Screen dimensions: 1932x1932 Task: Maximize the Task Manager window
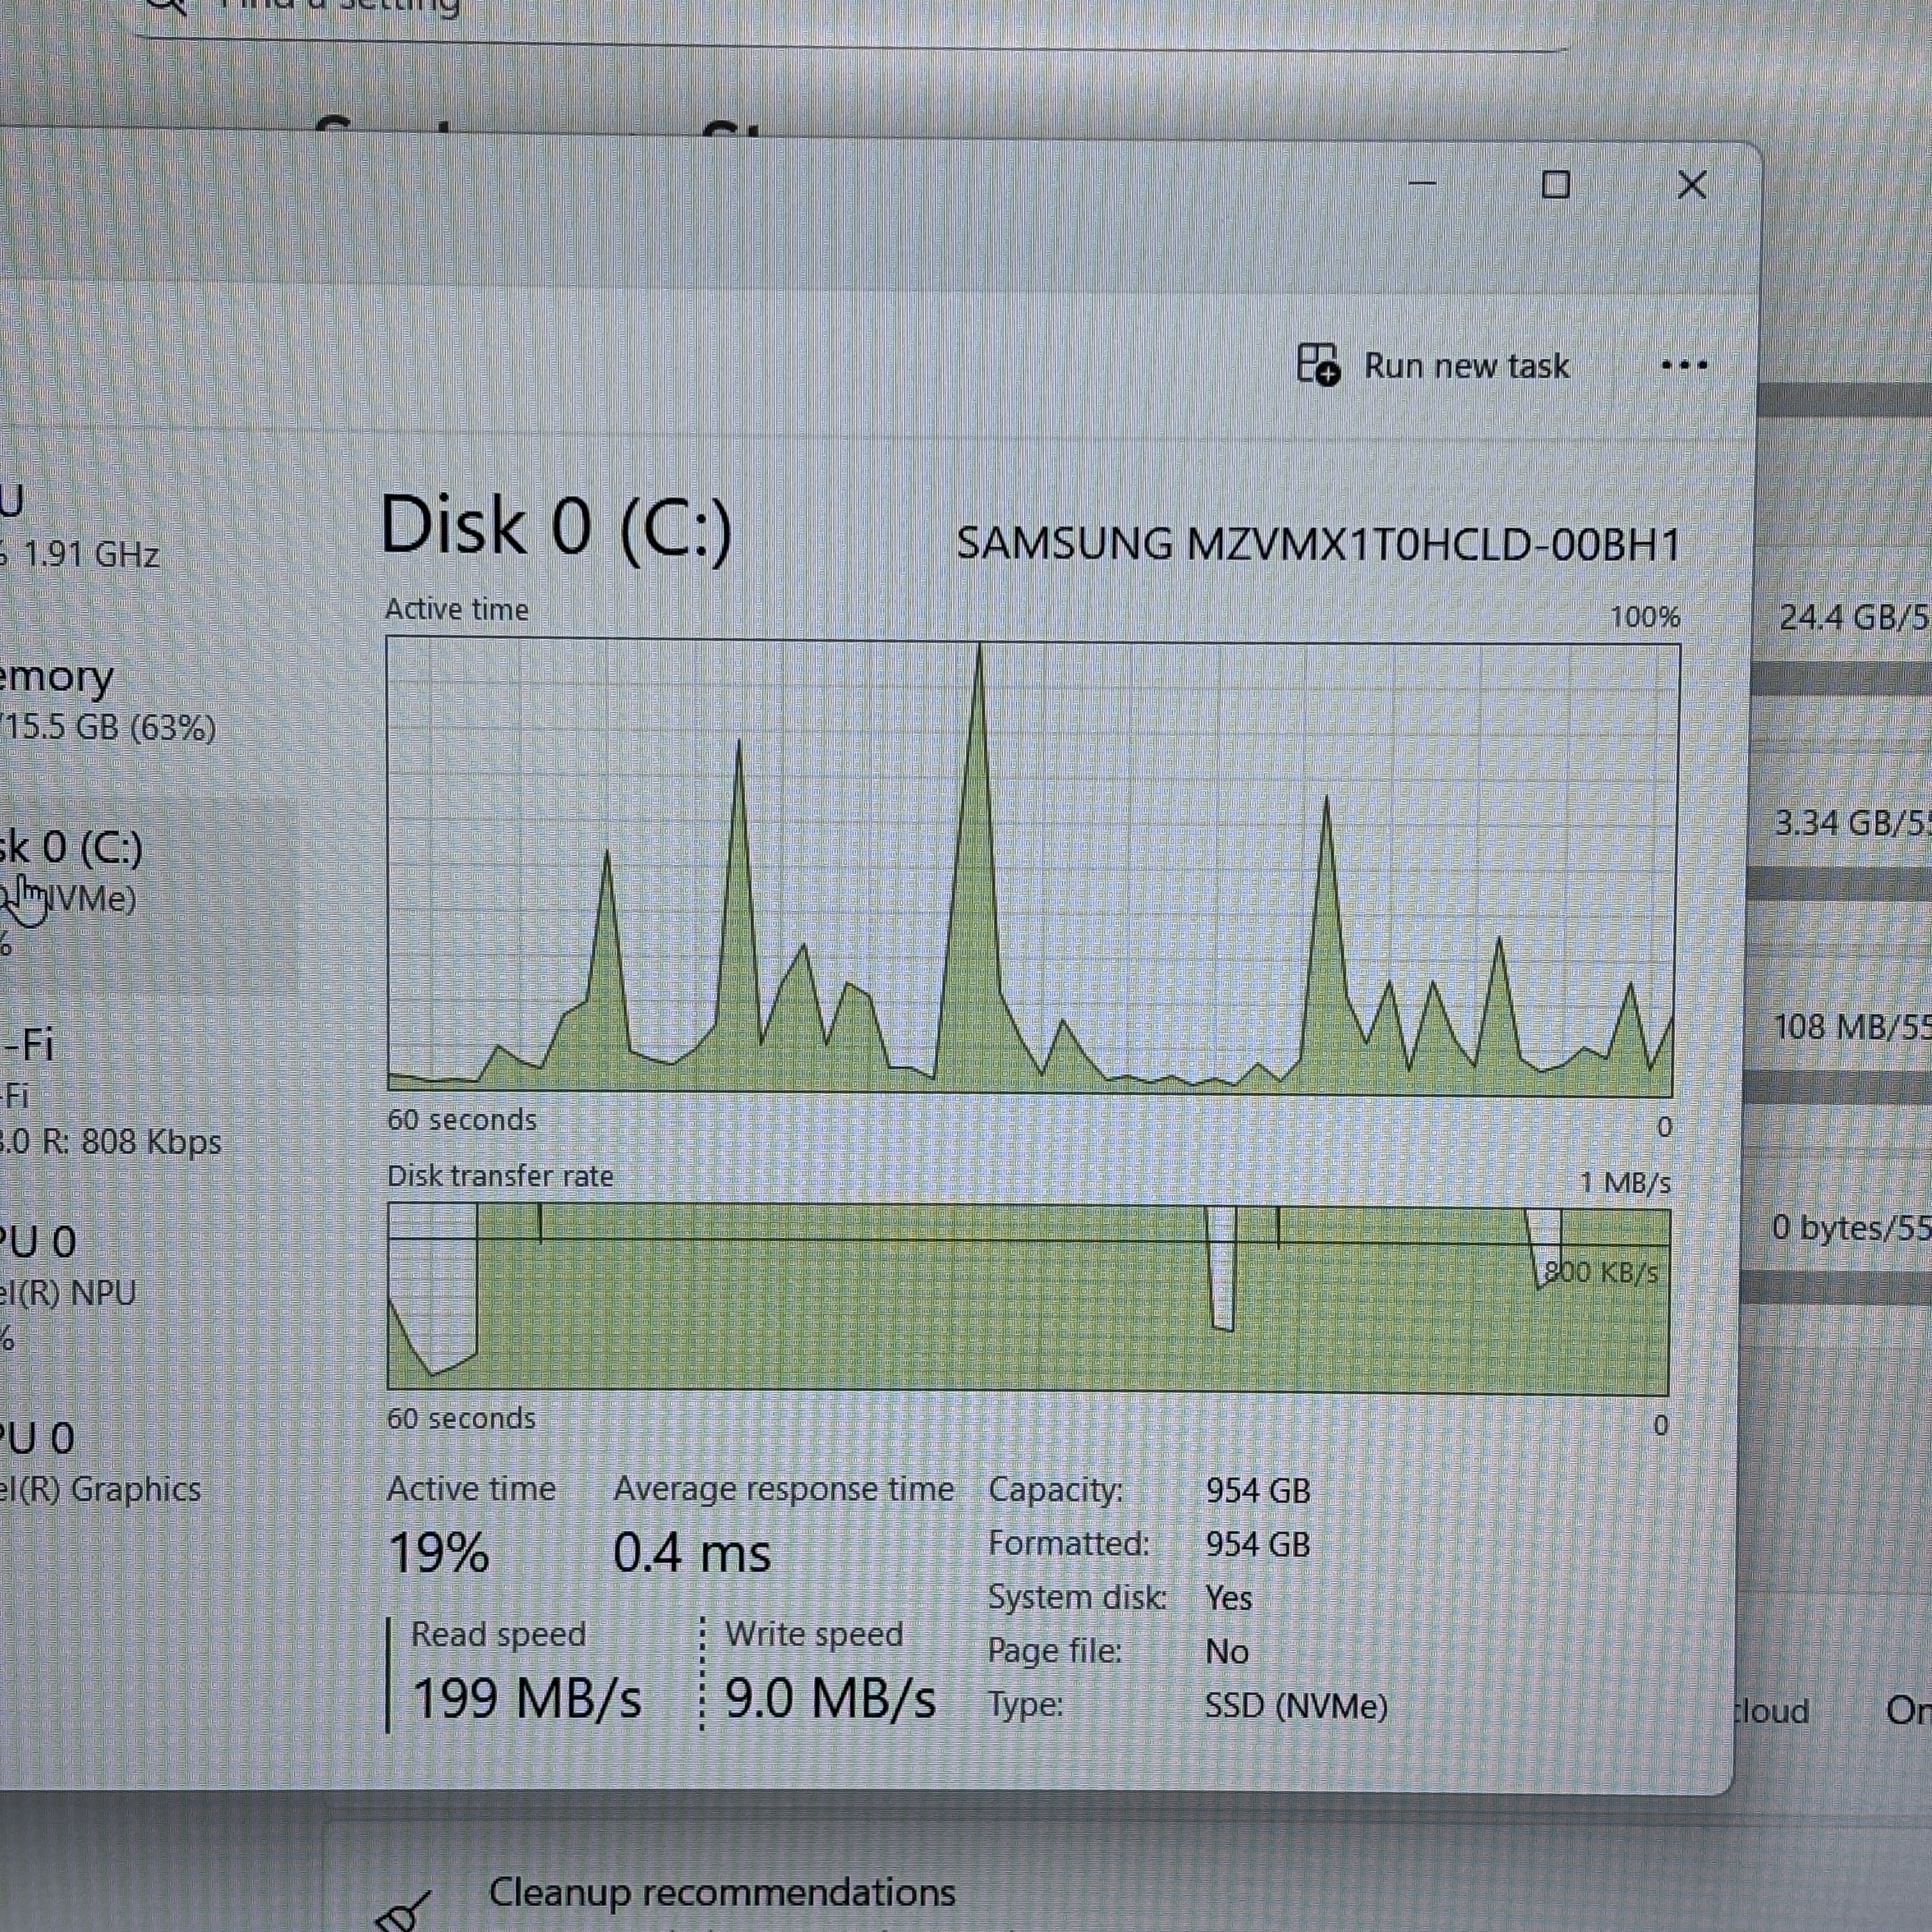pos(1555,185)
